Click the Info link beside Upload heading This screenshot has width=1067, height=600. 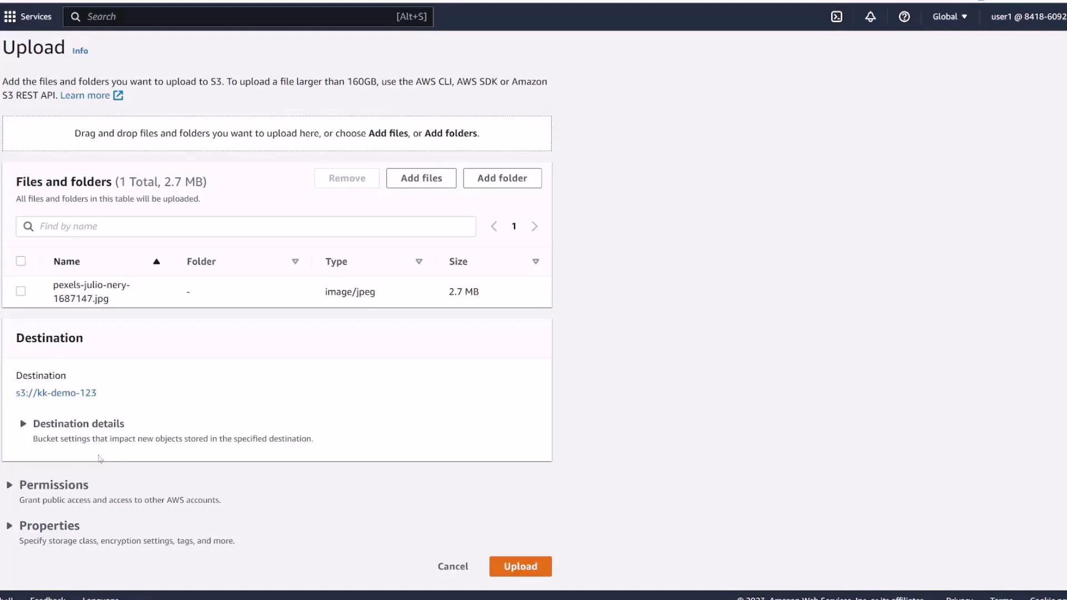tap(80, 51)
